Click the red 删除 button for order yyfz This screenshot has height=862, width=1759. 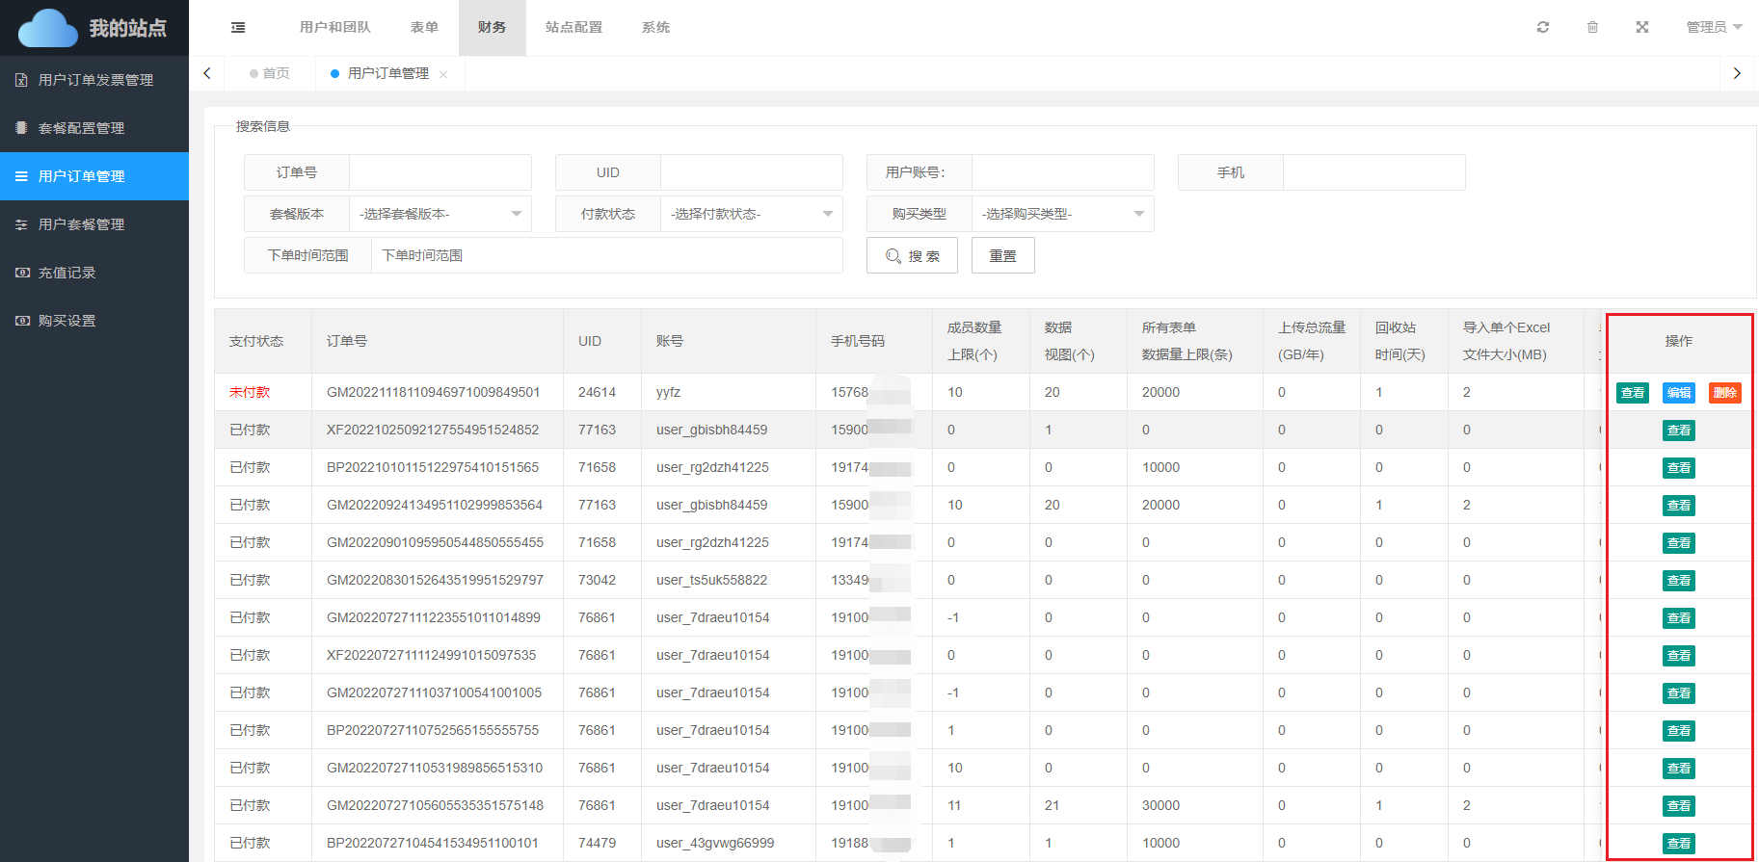1724,393
